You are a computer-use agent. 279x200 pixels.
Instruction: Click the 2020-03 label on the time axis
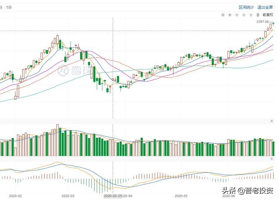click(68, 196)
